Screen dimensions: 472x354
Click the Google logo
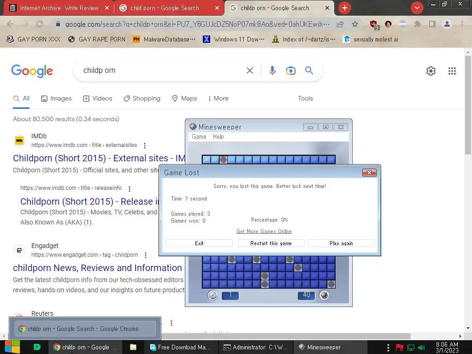coord(32,71)
